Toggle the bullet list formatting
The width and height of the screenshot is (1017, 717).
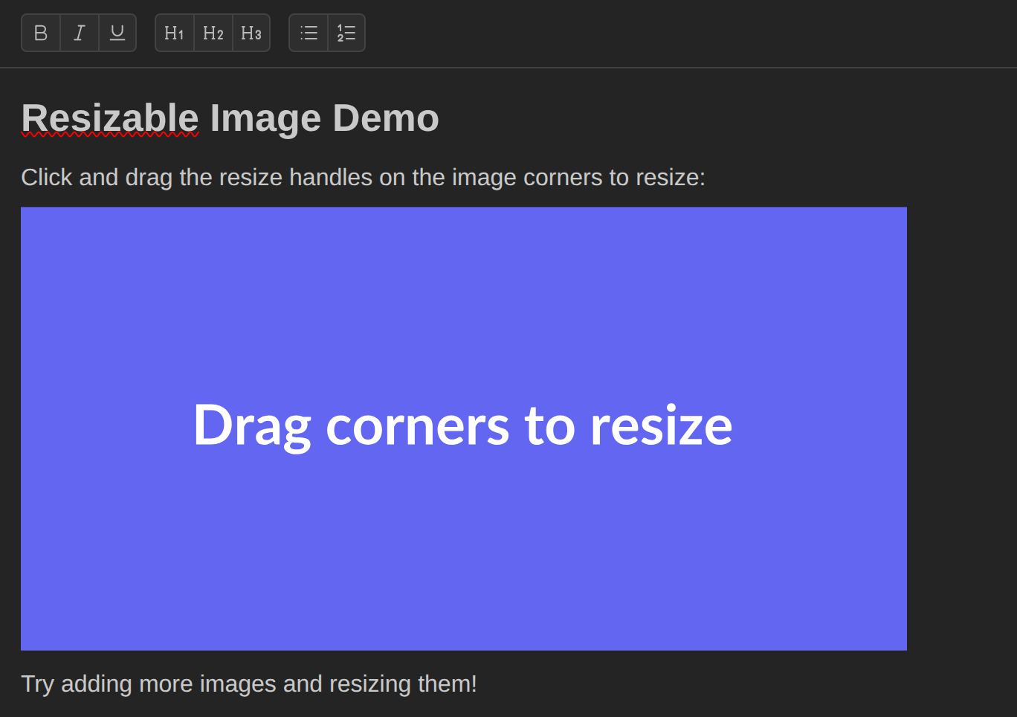pyautogui.click(x=309, y=33)
